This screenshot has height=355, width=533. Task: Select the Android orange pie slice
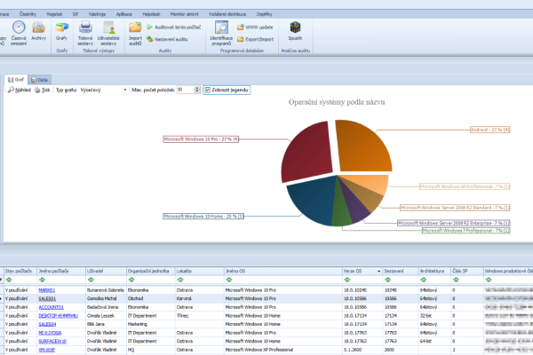click(362, 148)
